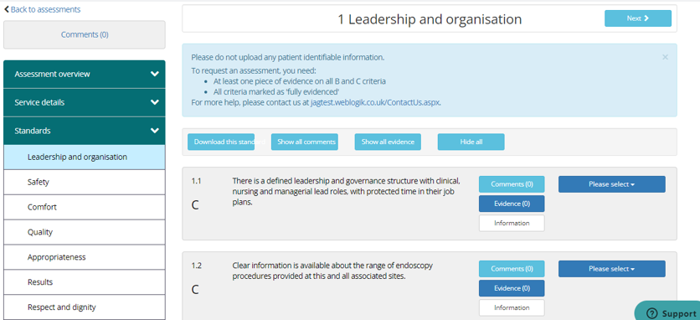Show all comments
Screen dimensions: 700x320
305,142
